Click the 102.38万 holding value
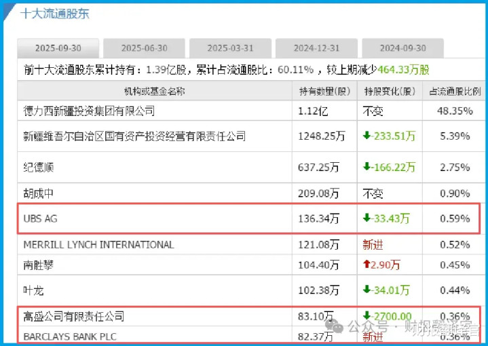Screen dimensions: 488x346 [x=318, y=290]
